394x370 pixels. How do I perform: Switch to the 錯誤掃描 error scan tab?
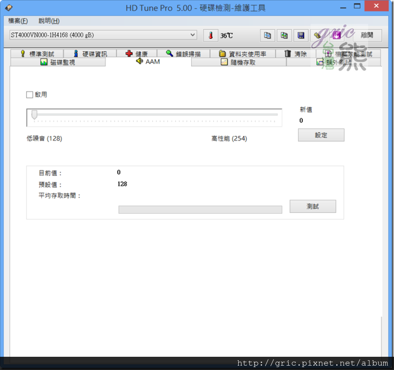tap(183, 53)
